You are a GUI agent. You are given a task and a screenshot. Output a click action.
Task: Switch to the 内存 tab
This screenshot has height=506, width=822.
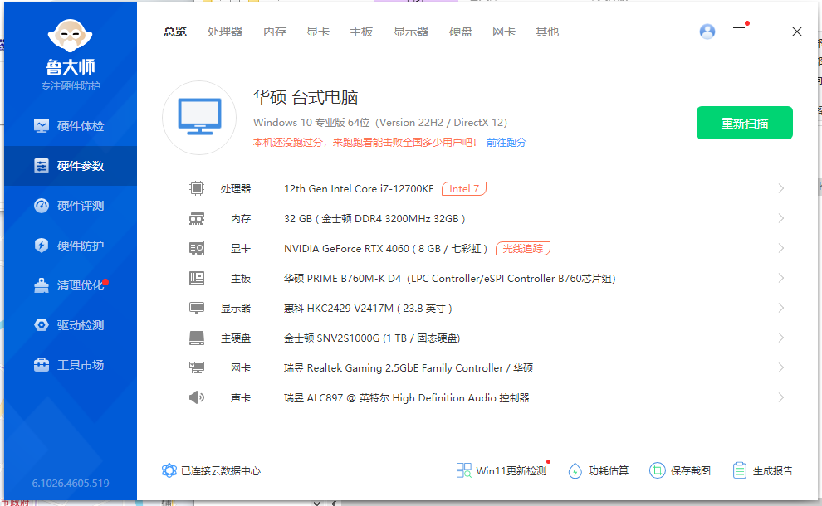[275, 32]
